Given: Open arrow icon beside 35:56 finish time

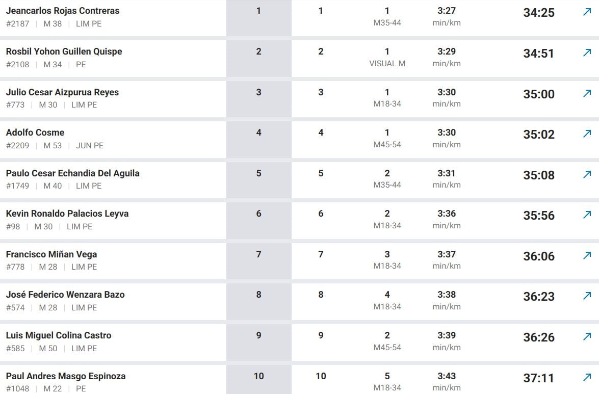Looking at the screenshot, I should tap(587, 215).
